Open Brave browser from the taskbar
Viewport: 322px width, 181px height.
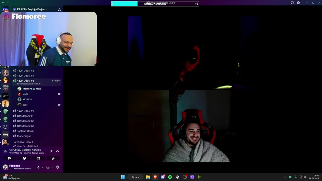155,177
